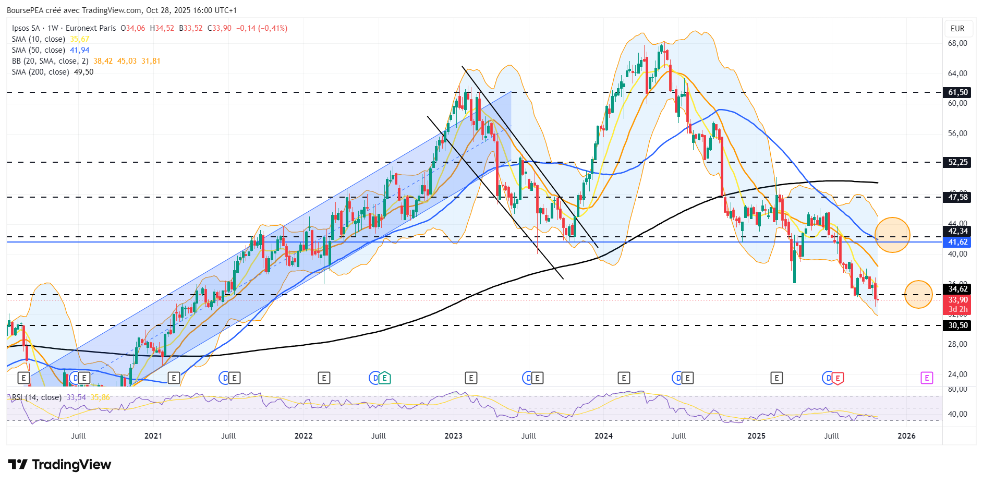Click the 61,50 price level label
Image resolution: width=983 pixels, height=484 pixels.
[957, 92]
